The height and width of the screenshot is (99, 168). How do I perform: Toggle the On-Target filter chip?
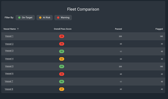(x=25, y=17)
